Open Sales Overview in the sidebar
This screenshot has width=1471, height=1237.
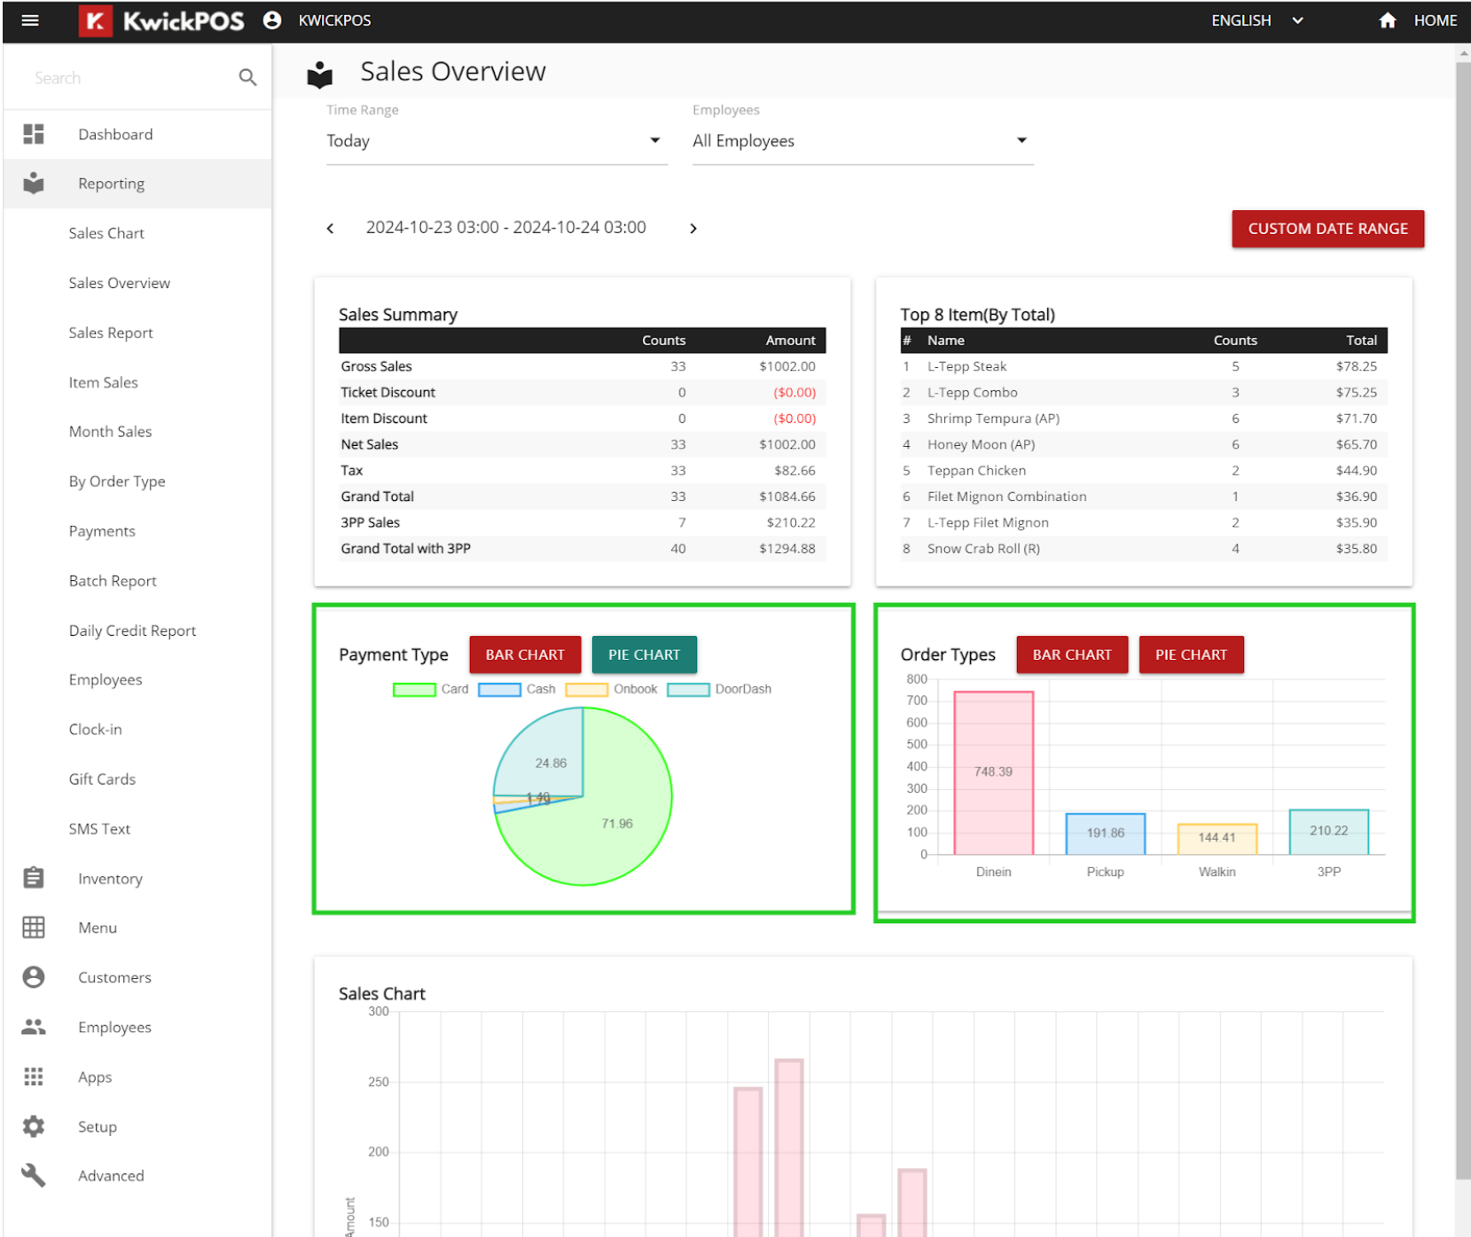pyautogui.click(x=120, y=283)
